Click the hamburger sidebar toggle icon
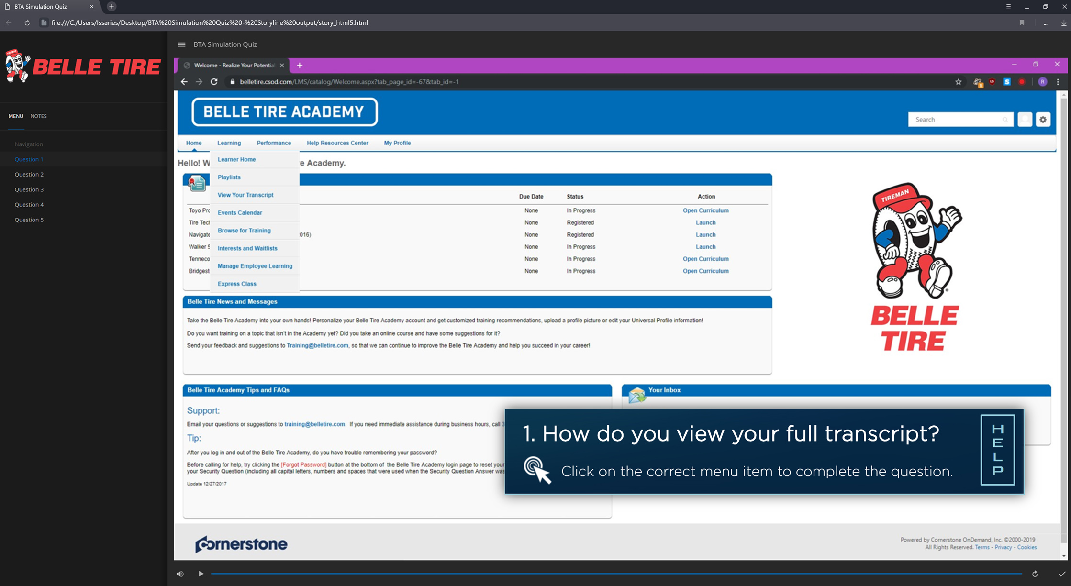The width and height of the screenshot is (1071, 586). (181, 44)
